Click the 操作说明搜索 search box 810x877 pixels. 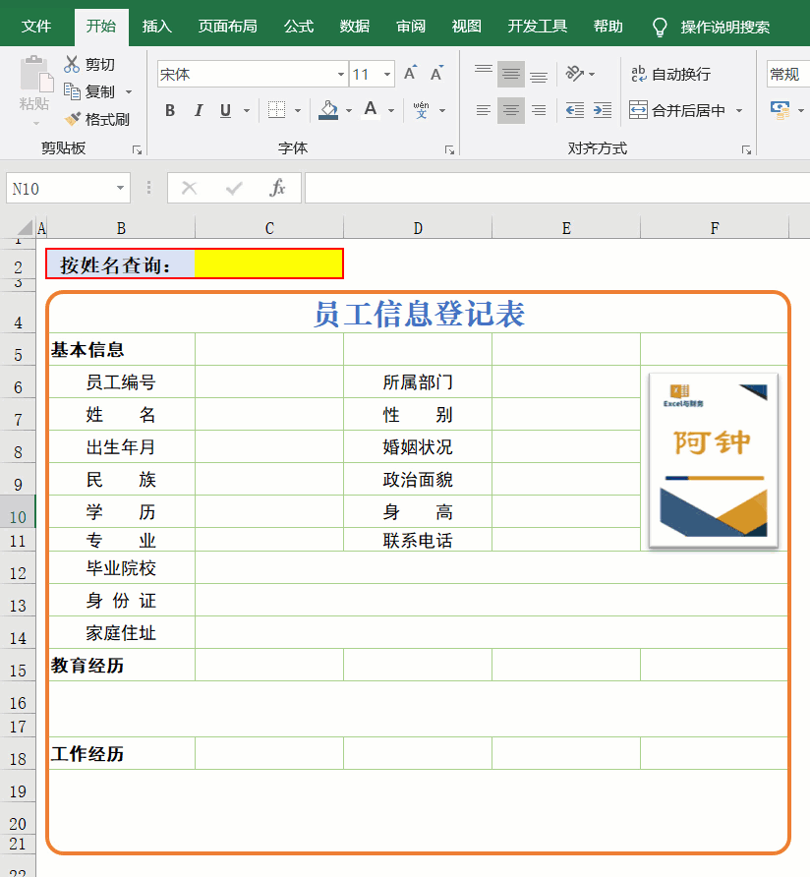[x=725, y=27]
